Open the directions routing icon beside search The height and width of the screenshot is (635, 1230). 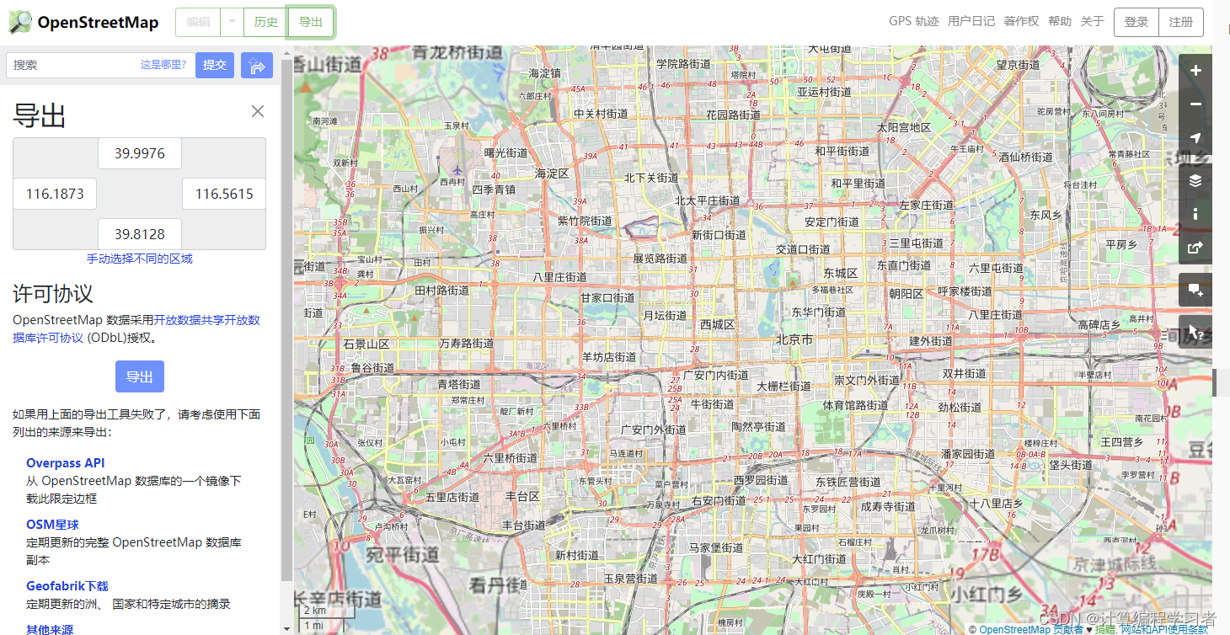(256, 65)
